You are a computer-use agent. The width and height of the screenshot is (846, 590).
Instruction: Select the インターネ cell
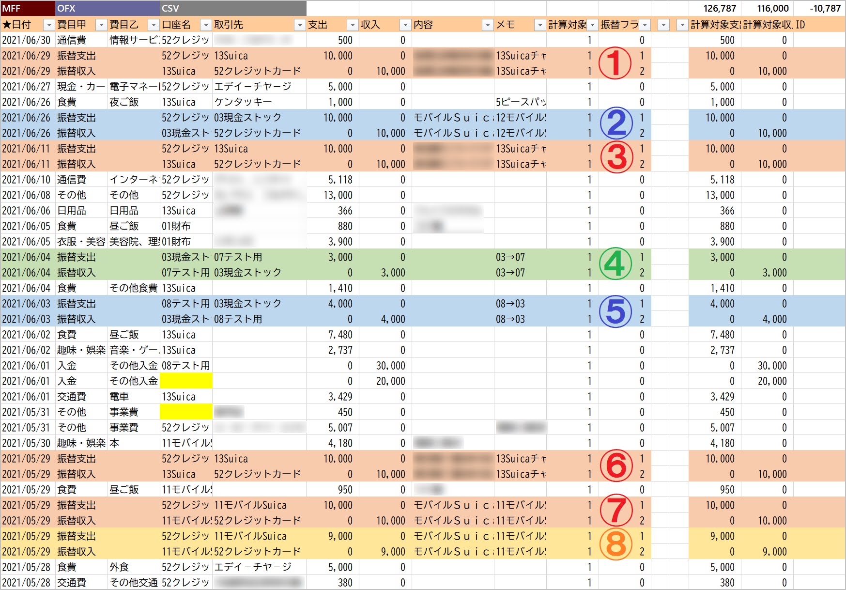pyautogui.click(x=134, y=180)
